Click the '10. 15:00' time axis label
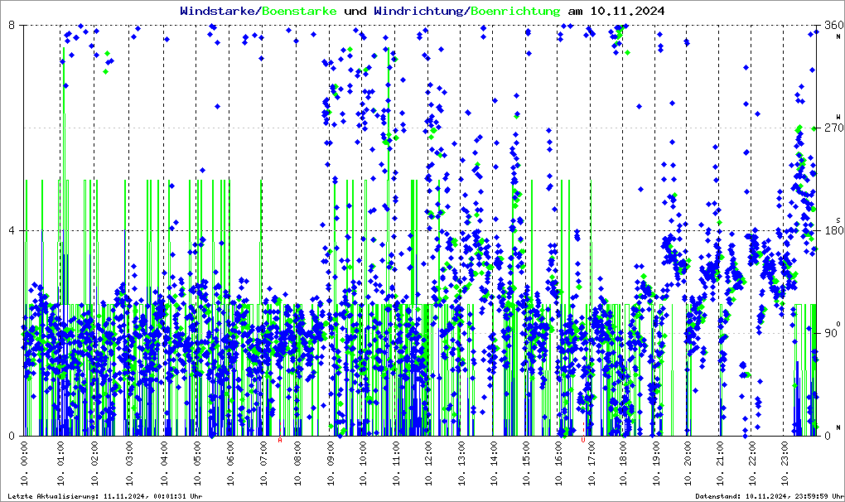 tap(526, 463)
